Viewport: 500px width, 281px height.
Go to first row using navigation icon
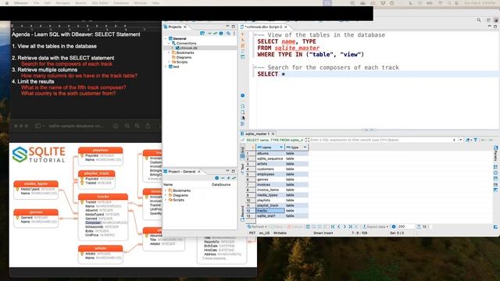333,226
